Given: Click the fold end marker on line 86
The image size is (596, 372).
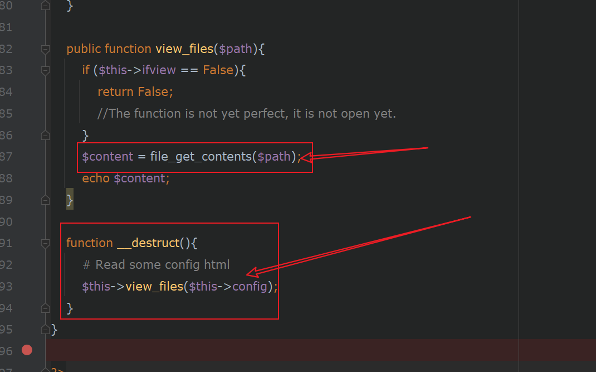Looking at the screenshot, I should coord(45,135).
